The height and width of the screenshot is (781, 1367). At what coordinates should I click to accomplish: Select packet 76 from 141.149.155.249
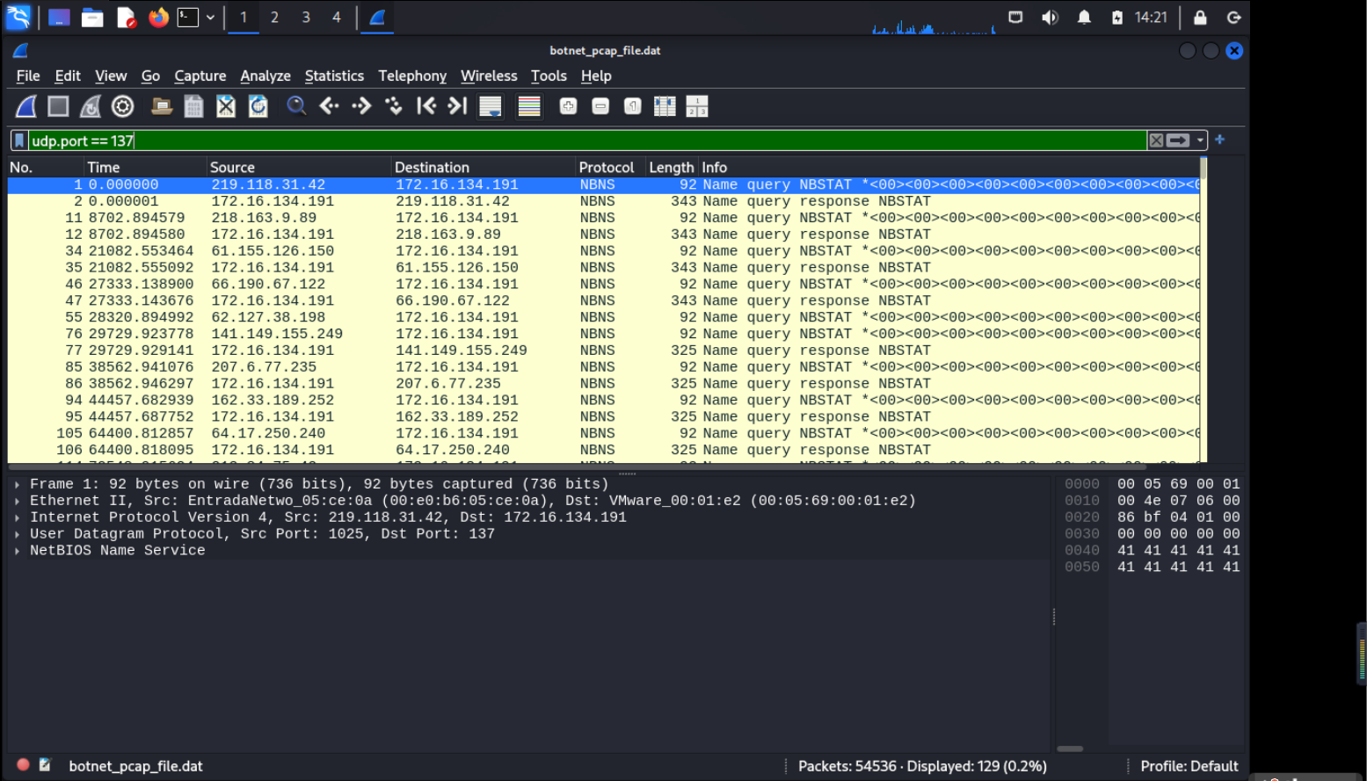(x=603, y=334)
